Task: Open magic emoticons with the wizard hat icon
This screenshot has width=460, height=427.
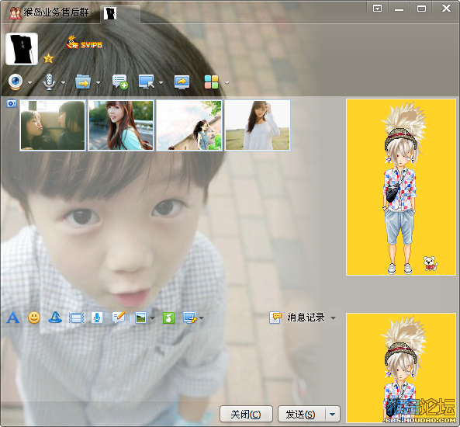Action: tap(55, 318)
